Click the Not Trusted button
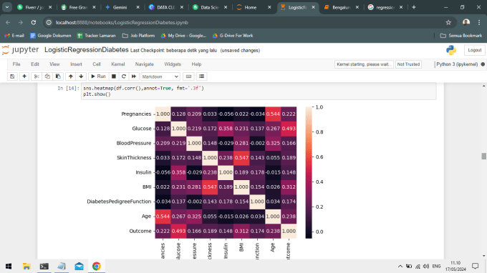The height and width of the screenshot is (273, 487). coord(408,64)
